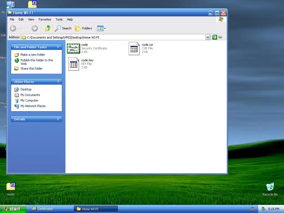Image resolution: width=284 pixels, height=213 pixels.
Task: Open the Back button history dropdown arrow
Action: [x=27, y=28]
